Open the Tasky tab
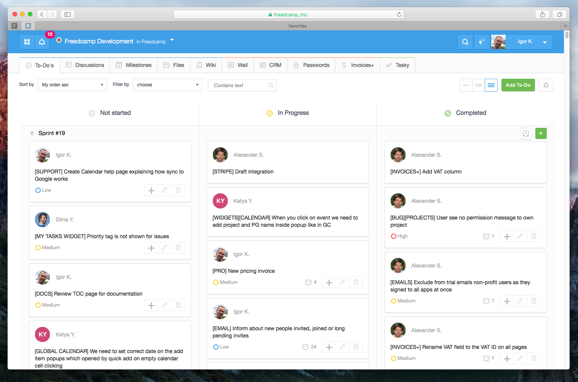Image resolution: width=578 pixels, height=382 pixels. 398,65
